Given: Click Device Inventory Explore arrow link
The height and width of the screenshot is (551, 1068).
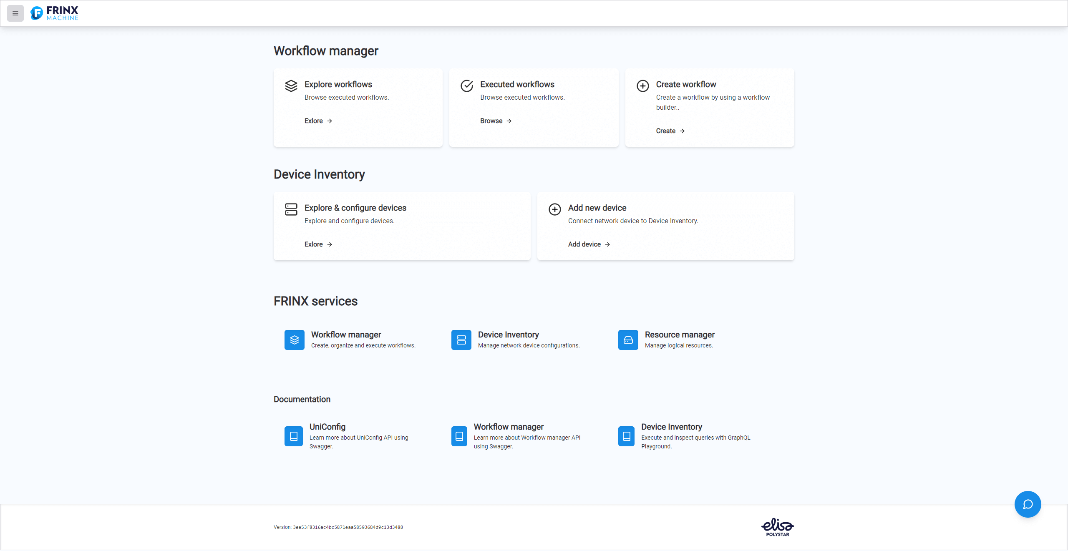Looking at the screenshot, I should coord(317,244).
